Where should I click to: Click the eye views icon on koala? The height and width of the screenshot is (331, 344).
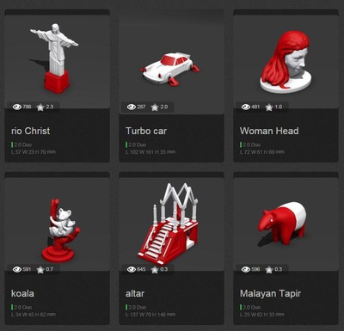(x=17, y=269)
